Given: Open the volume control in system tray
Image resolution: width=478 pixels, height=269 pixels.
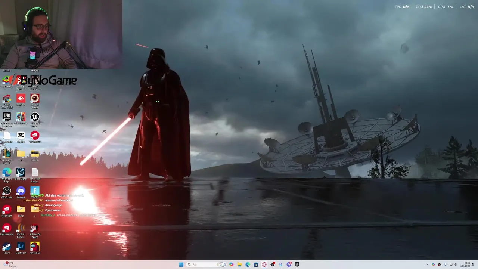Looking at the screenshot, I should coord(456,265).
